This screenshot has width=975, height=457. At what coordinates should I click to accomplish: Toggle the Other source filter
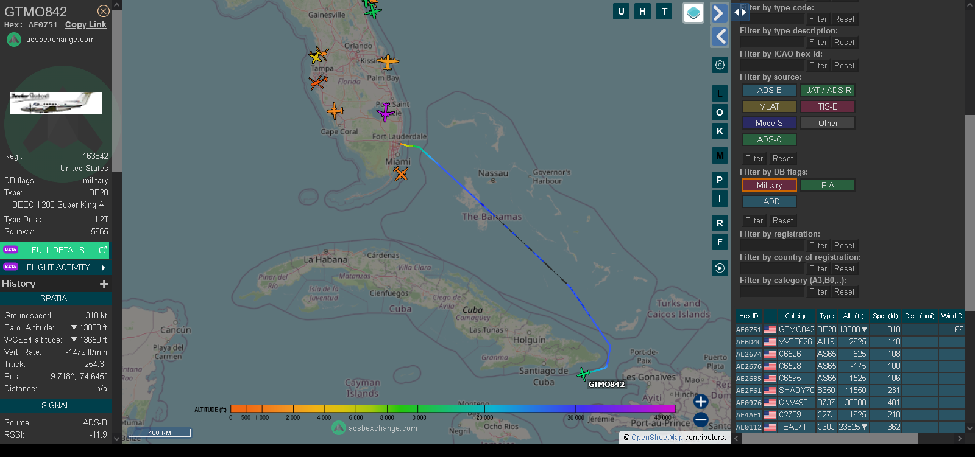click(x=828, y=123)
